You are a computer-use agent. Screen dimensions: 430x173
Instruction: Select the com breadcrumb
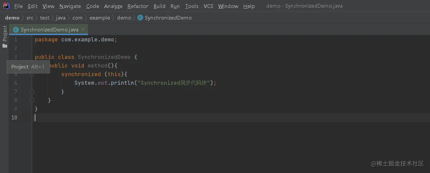click(77, 18)
